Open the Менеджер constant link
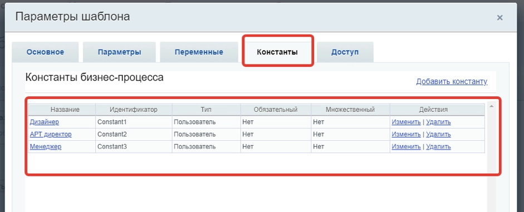This screenshot has width=524, height=212. tap(46, 146)
